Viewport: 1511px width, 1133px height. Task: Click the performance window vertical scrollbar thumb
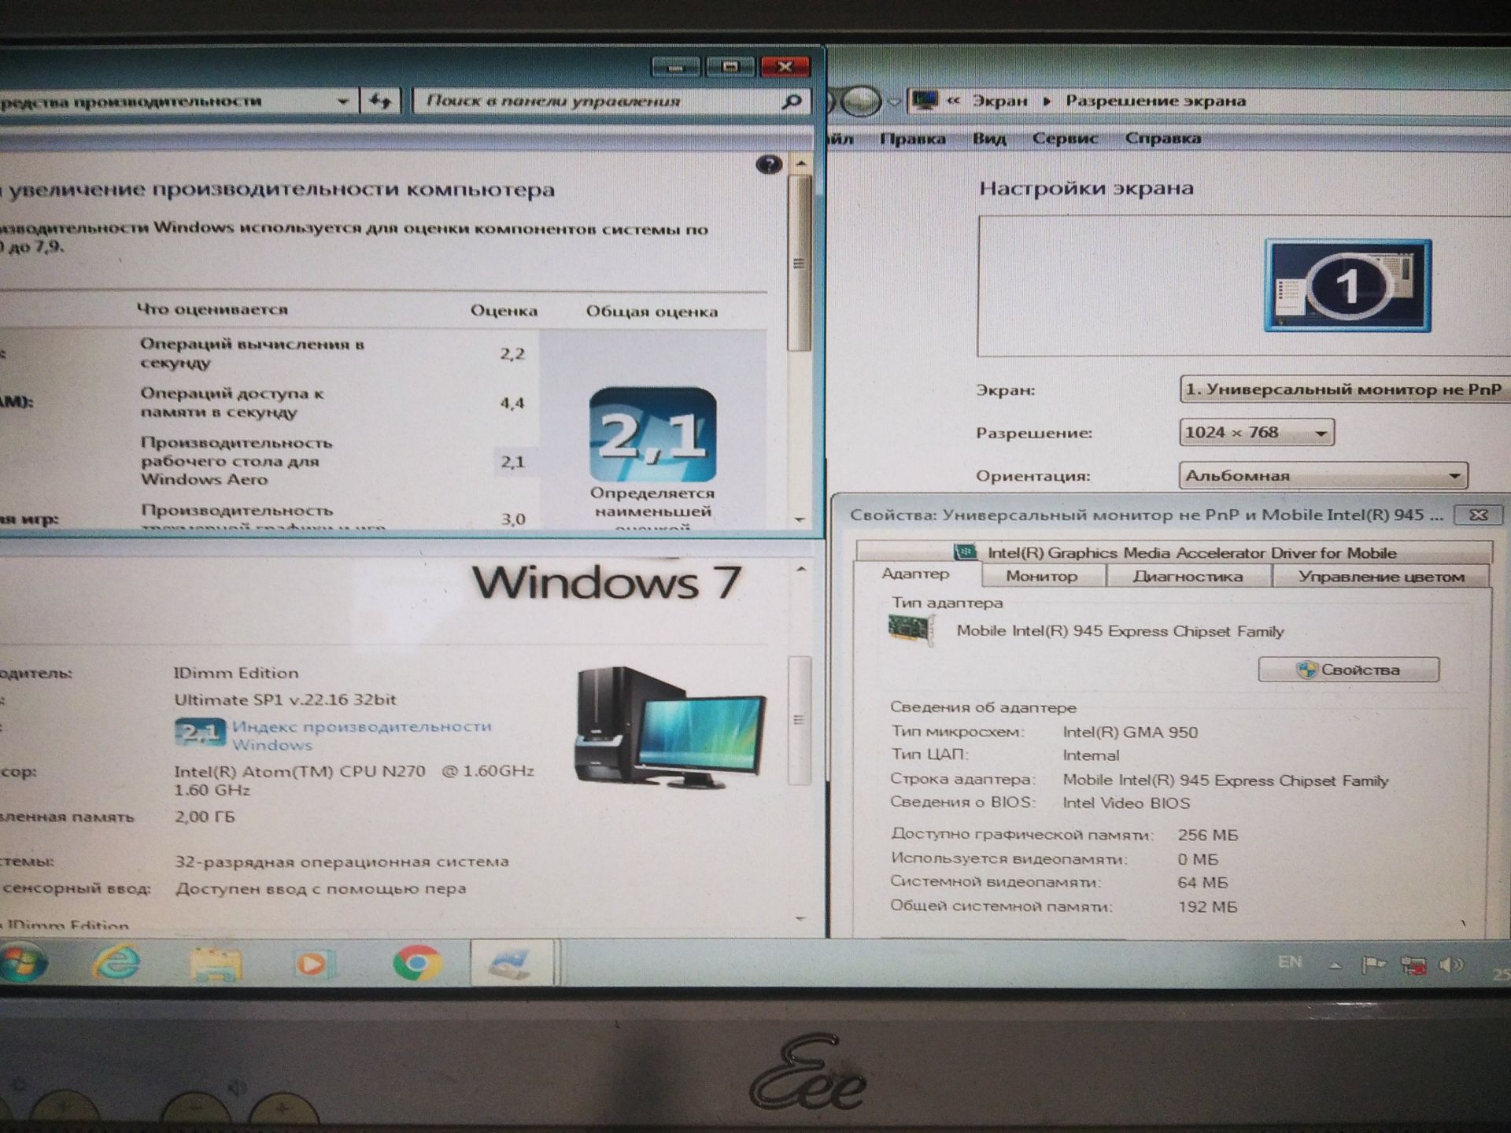(800, 263)
